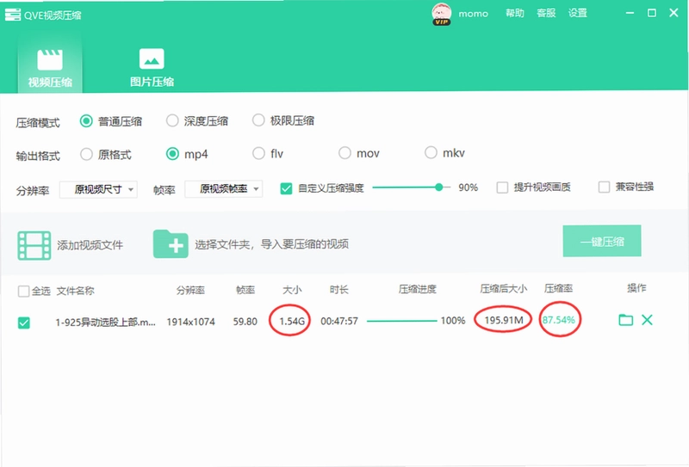Image resolution: width=689 pixels, height=467 pixels.
Task: Switch to the 图片压缩 image compression tab
Action: [x=152, y=68]
